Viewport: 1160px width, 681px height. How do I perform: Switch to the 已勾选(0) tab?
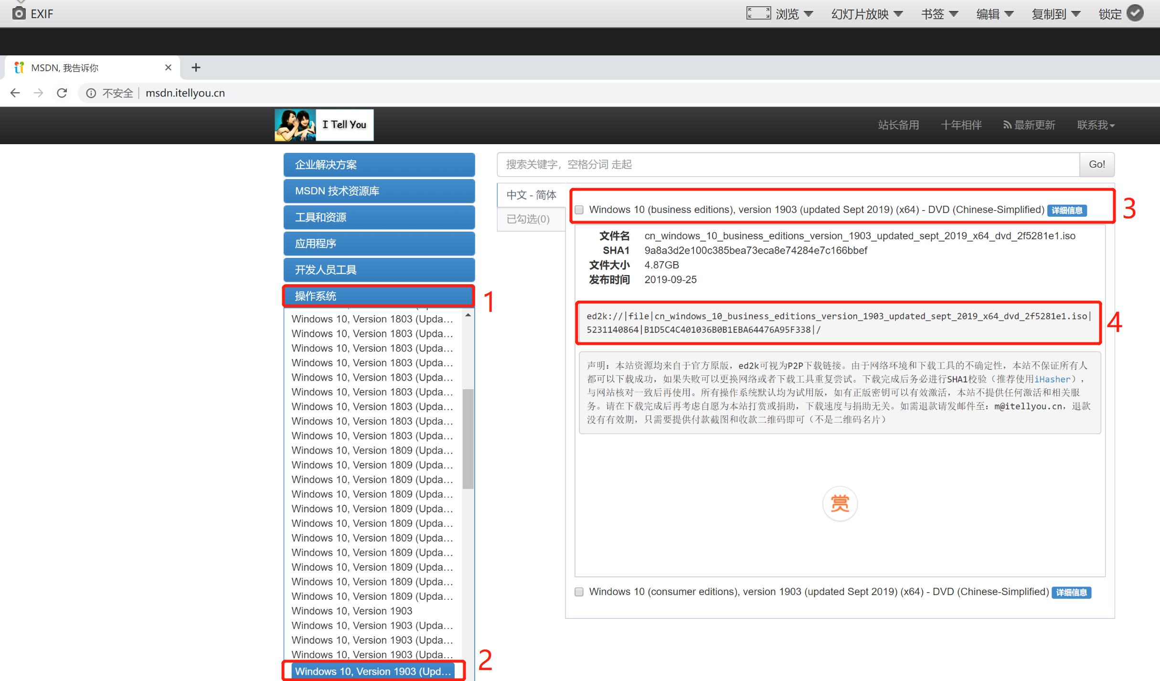(528, 219)
